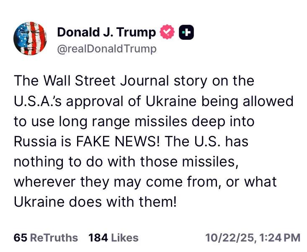Click the "nothing to do with those missiles" line
The width and height of the screenshot is (307, 252).
(x=125, y=162)
